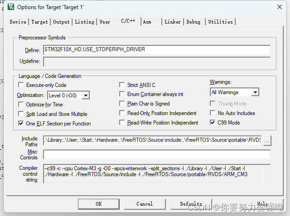Enable Strict ANSI C option
The width and height of the screenshot is (290, 216).
point(122,85)
